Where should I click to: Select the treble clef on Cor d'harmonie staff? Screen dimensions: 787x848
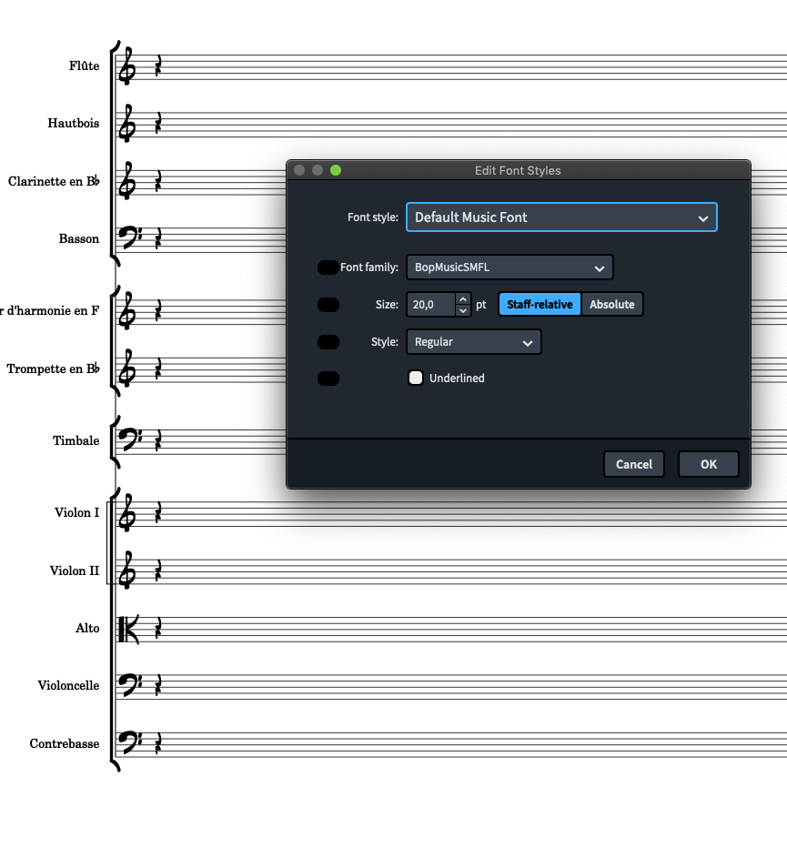[x=126, y=311]
